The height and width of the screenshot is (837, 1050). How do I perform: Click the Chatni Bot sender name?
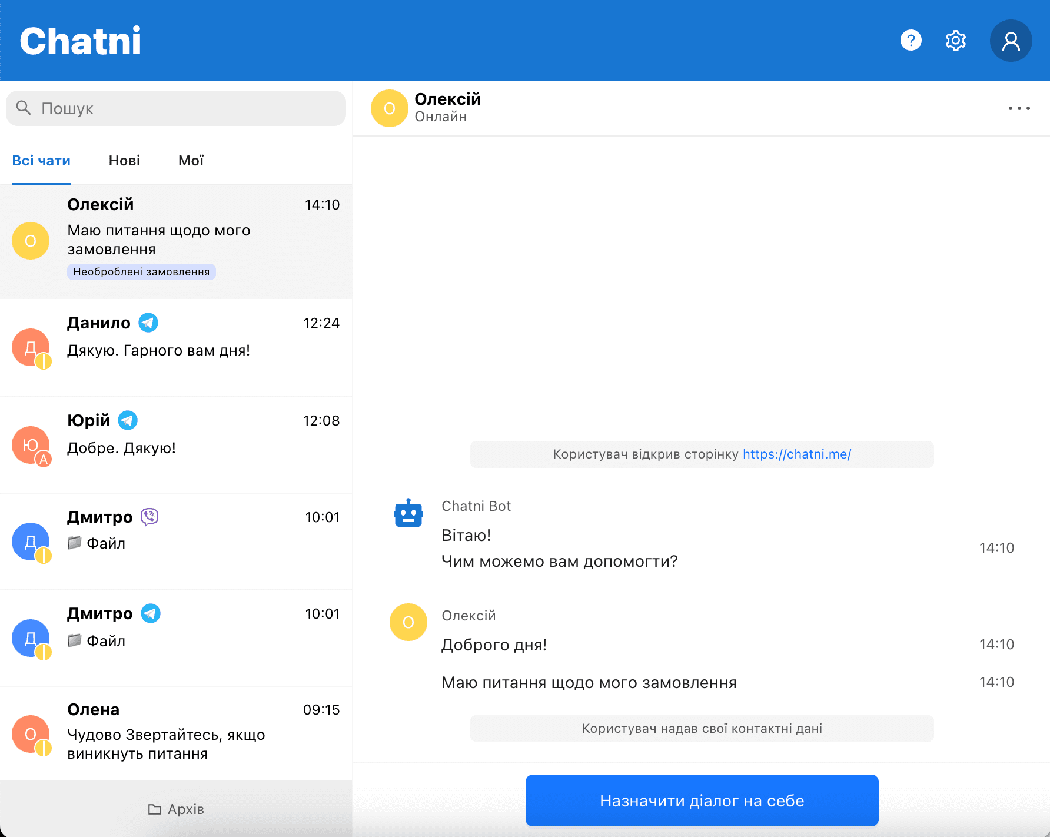tap(476, 506)
